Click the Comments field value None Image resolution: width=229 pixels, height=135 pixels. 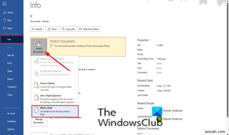click(159, 73)
